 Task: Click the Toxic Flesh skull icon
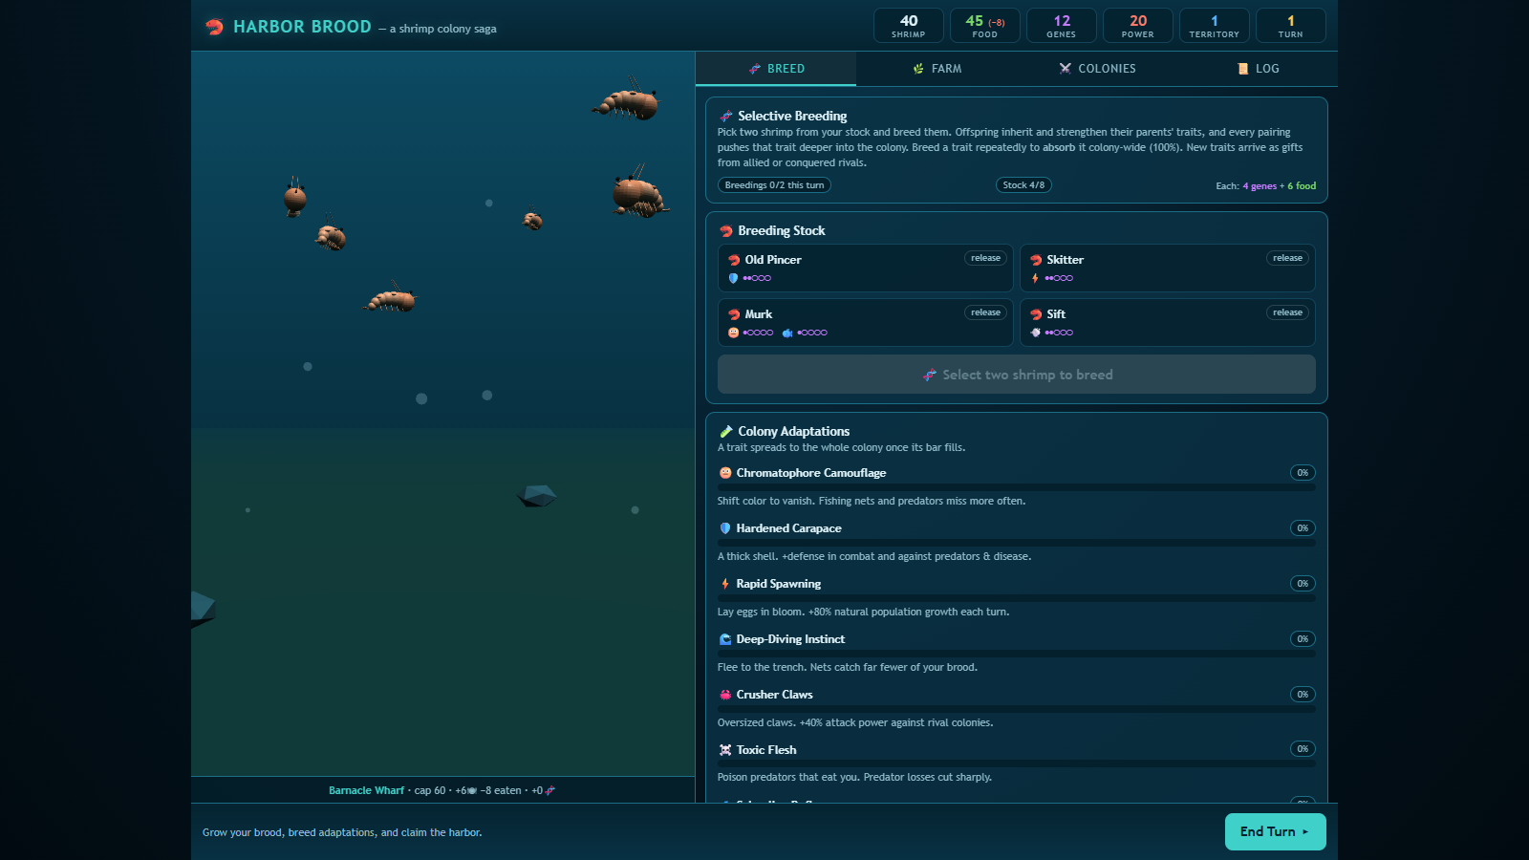[x=725, y=750]
